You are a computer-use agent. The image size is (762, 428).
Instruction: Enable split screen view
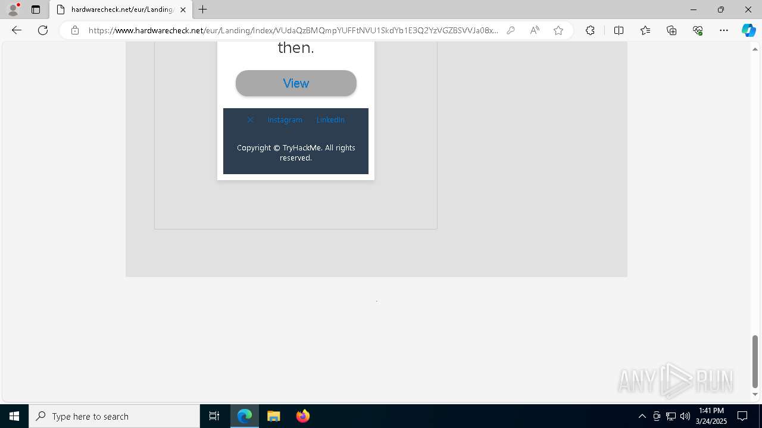619,30
